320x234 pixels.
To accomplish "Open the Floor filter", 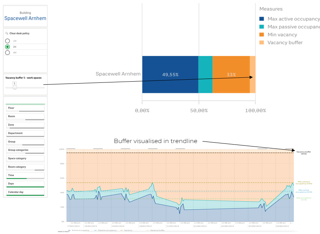I will click(x=25, y=108).
